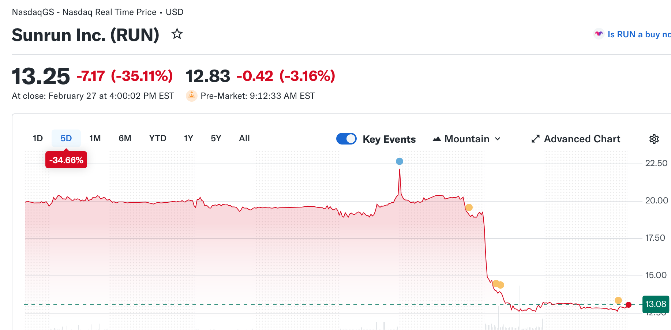671x330 pixels.
Task: Show the YTD chart range
Action: tap(158, 138)
